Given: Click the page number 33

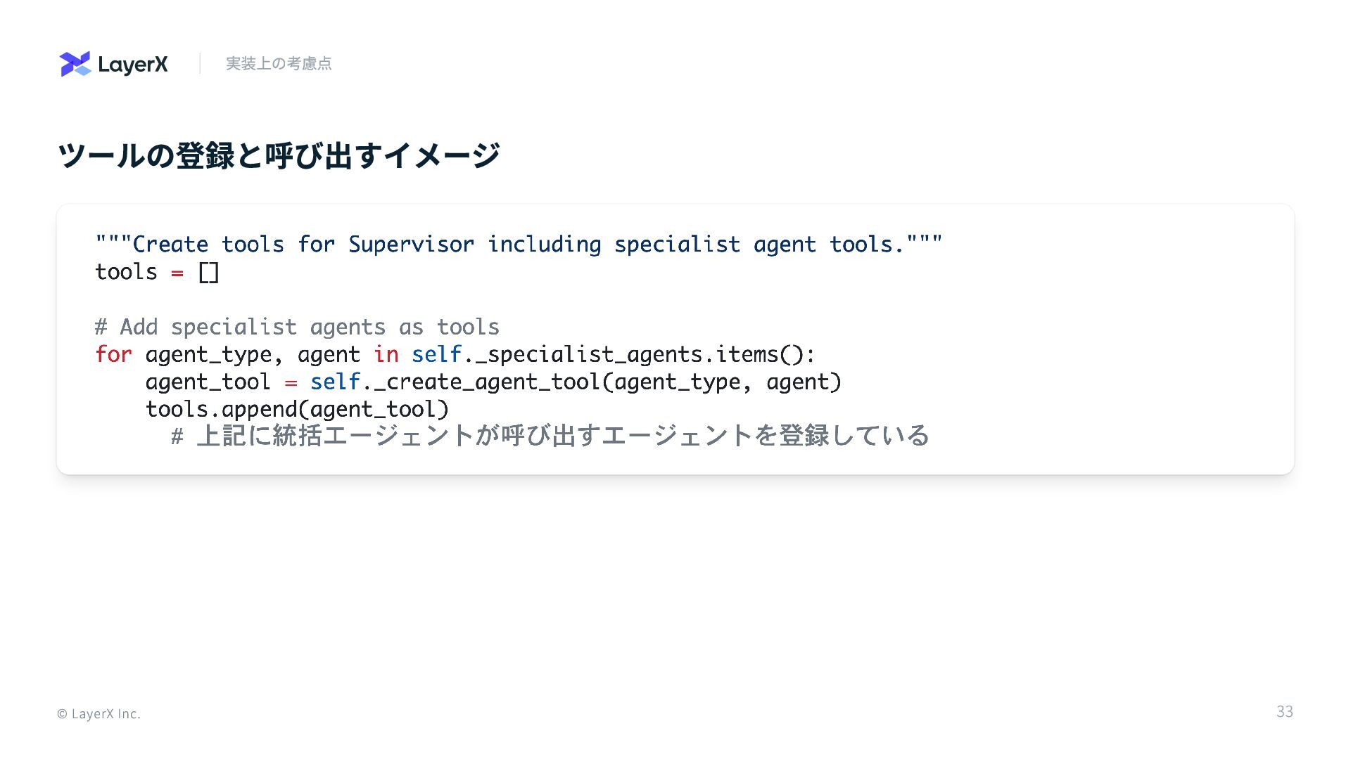Looking at the screenshot, I should pyautogui.click(x=1285, y=712).
